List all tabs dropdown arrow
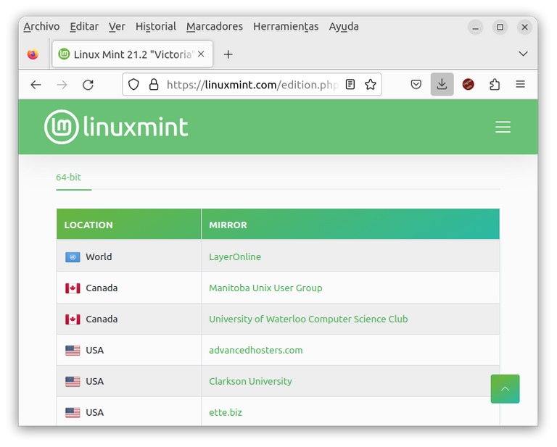 point(523,54)
